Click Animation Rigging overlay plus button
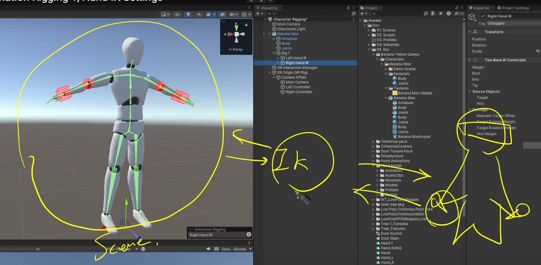Screen dimensions: 541x265 [249, 234]
